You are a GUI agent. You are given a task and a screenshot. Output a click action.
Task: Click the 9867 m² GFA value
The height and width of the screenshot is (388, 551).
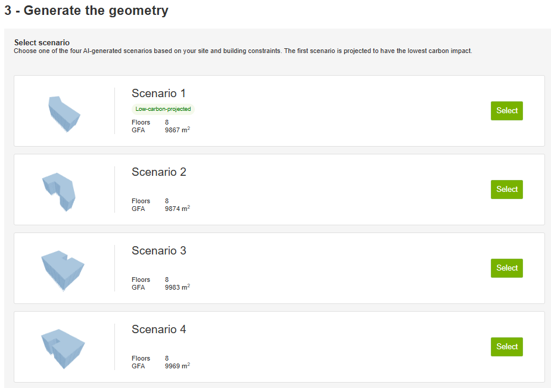click(x=177, y=130)
